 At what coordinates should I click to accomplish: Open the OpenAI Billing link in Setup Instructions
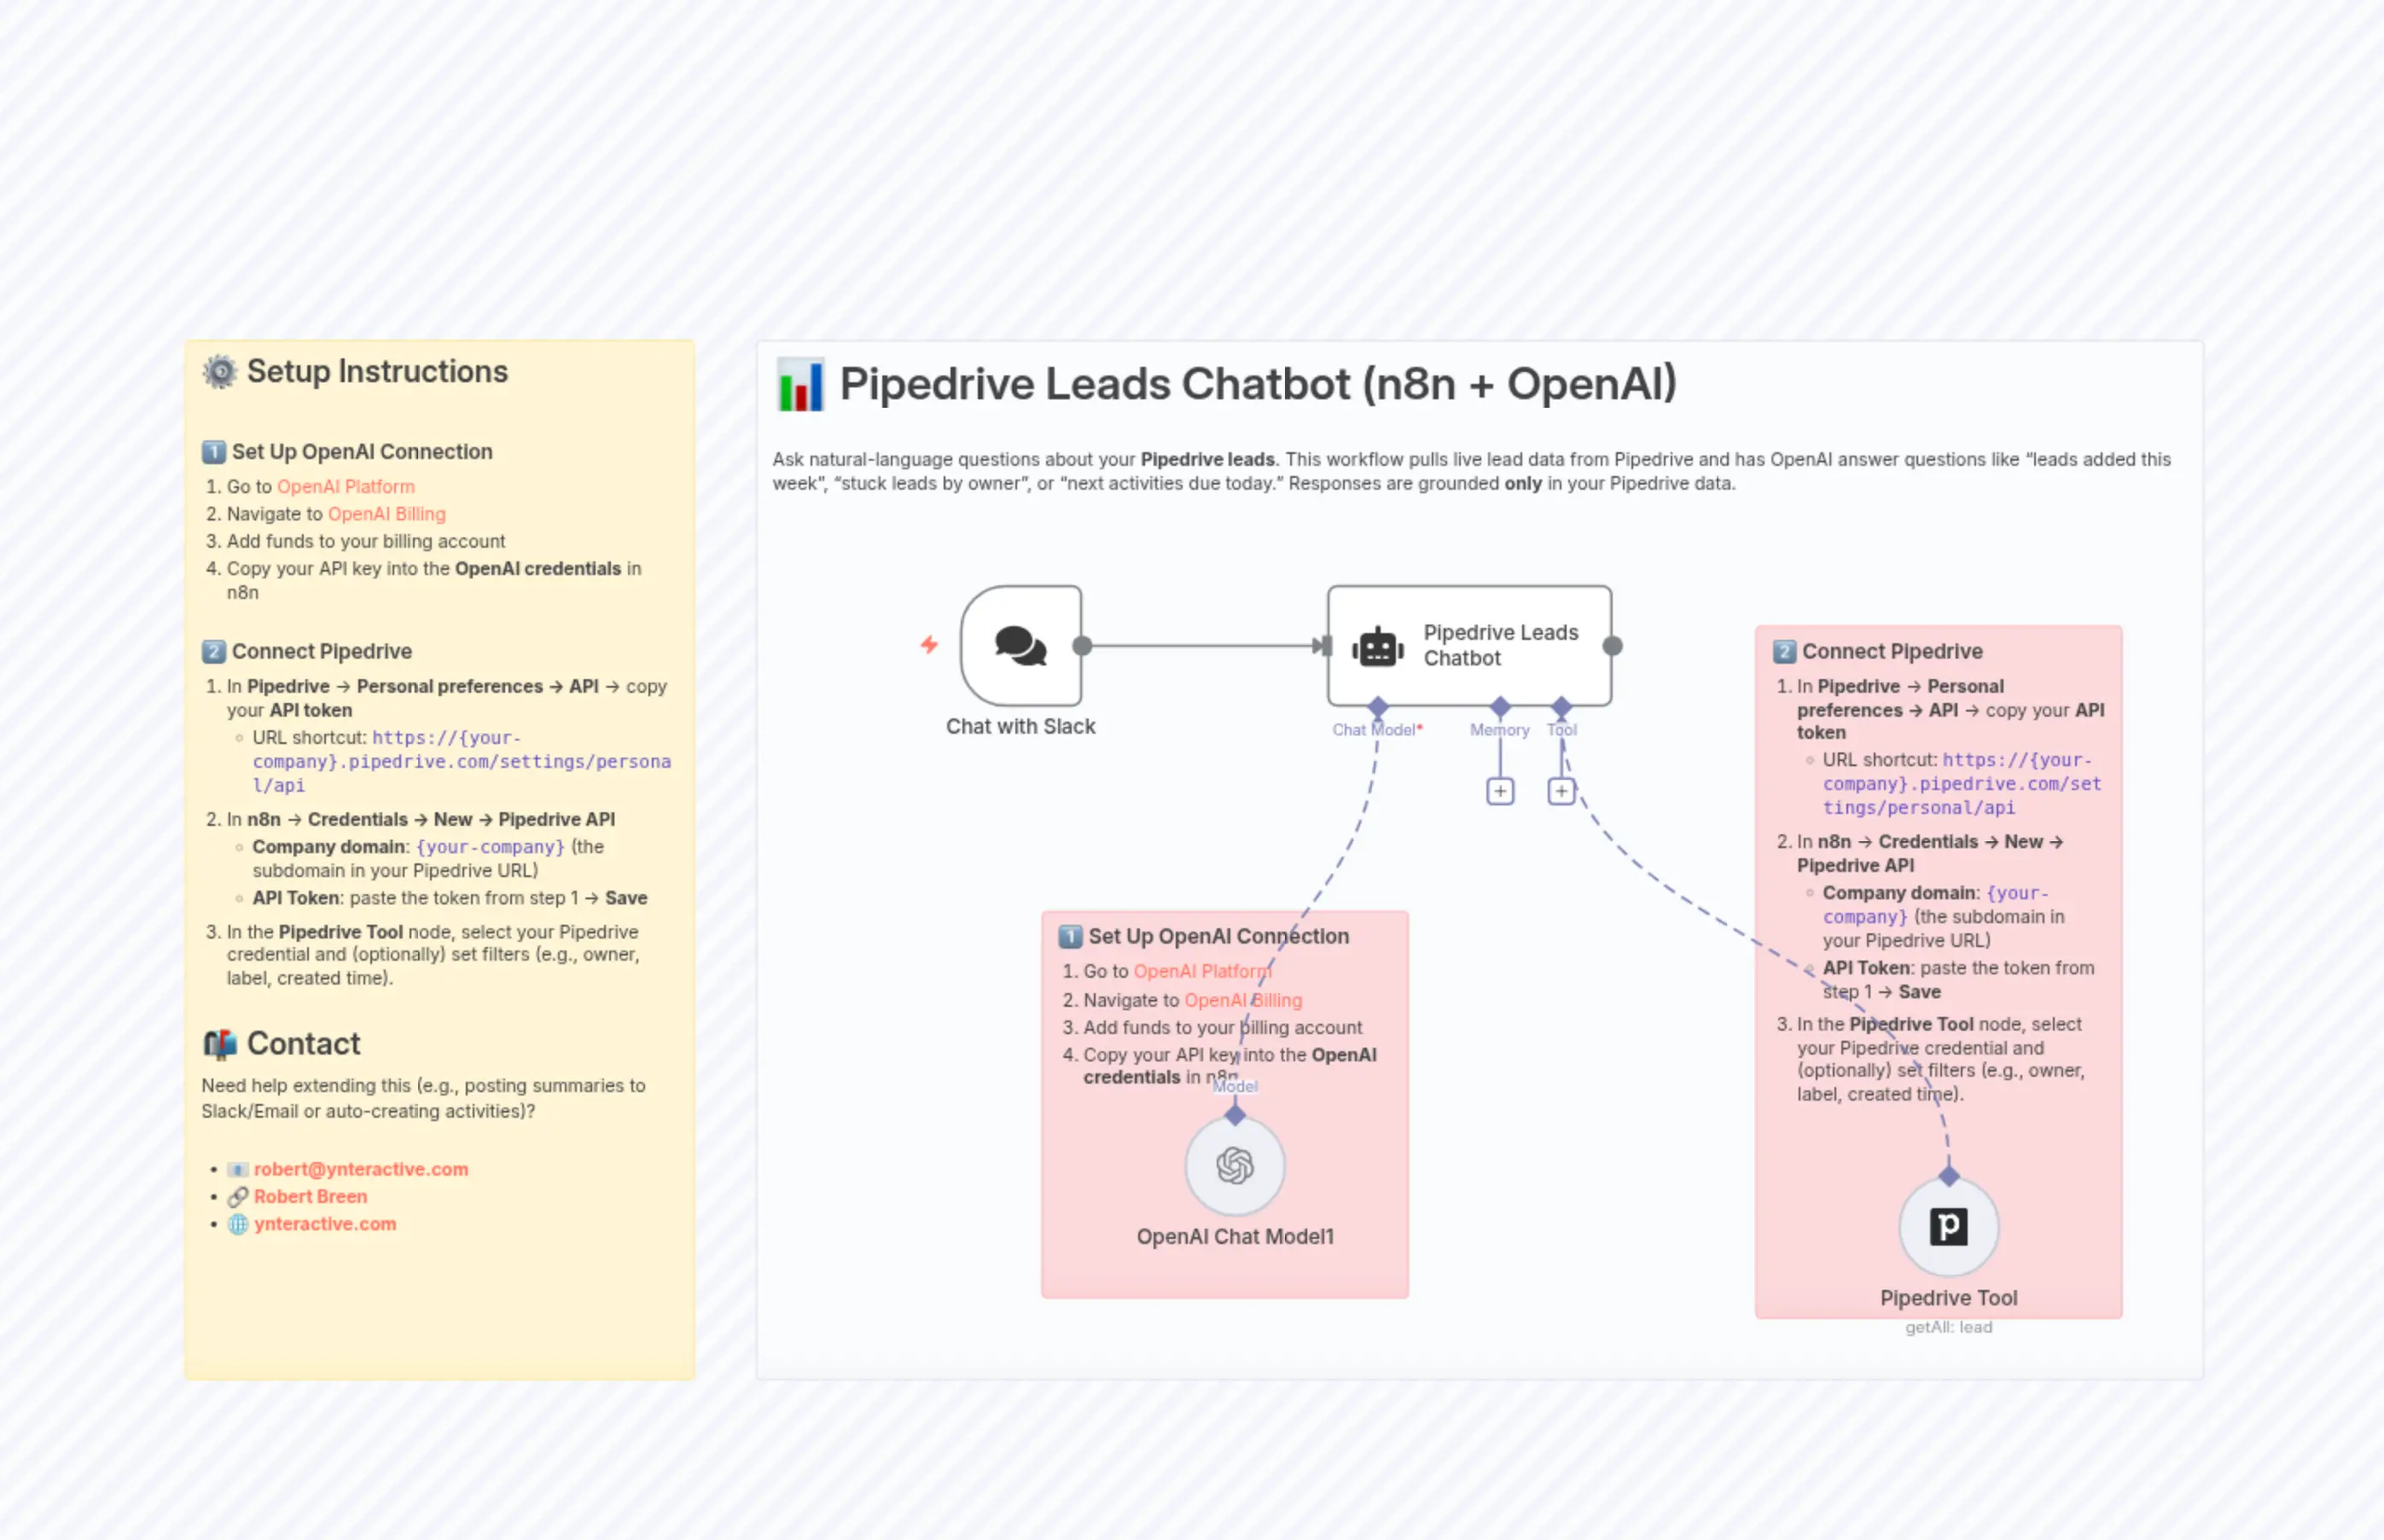pyautogui.click(x=387, y=514)
